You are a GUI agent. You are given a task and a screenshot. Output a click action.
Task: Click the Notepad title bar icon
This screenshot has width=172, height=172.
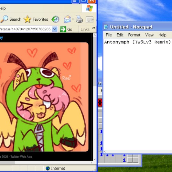pyautogui.click(x=106, y=27)
